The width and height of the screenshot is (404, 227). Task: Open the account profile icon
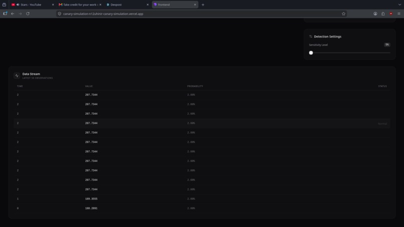coord(375,14)
